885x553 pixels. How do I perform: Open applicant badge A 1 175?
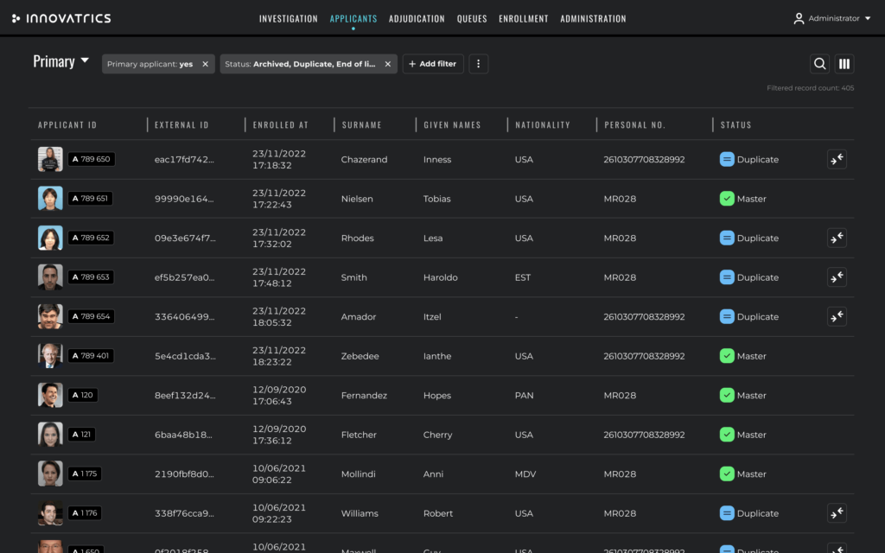[85, 474]
